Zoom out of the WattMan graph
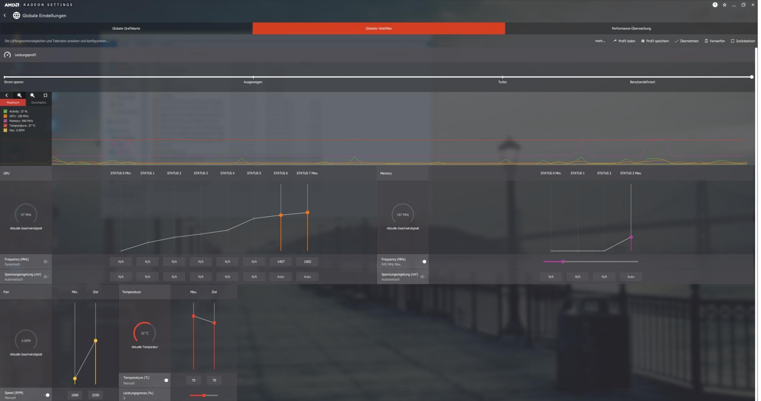Viewport: 761px width, 401px height. point(32,96)
